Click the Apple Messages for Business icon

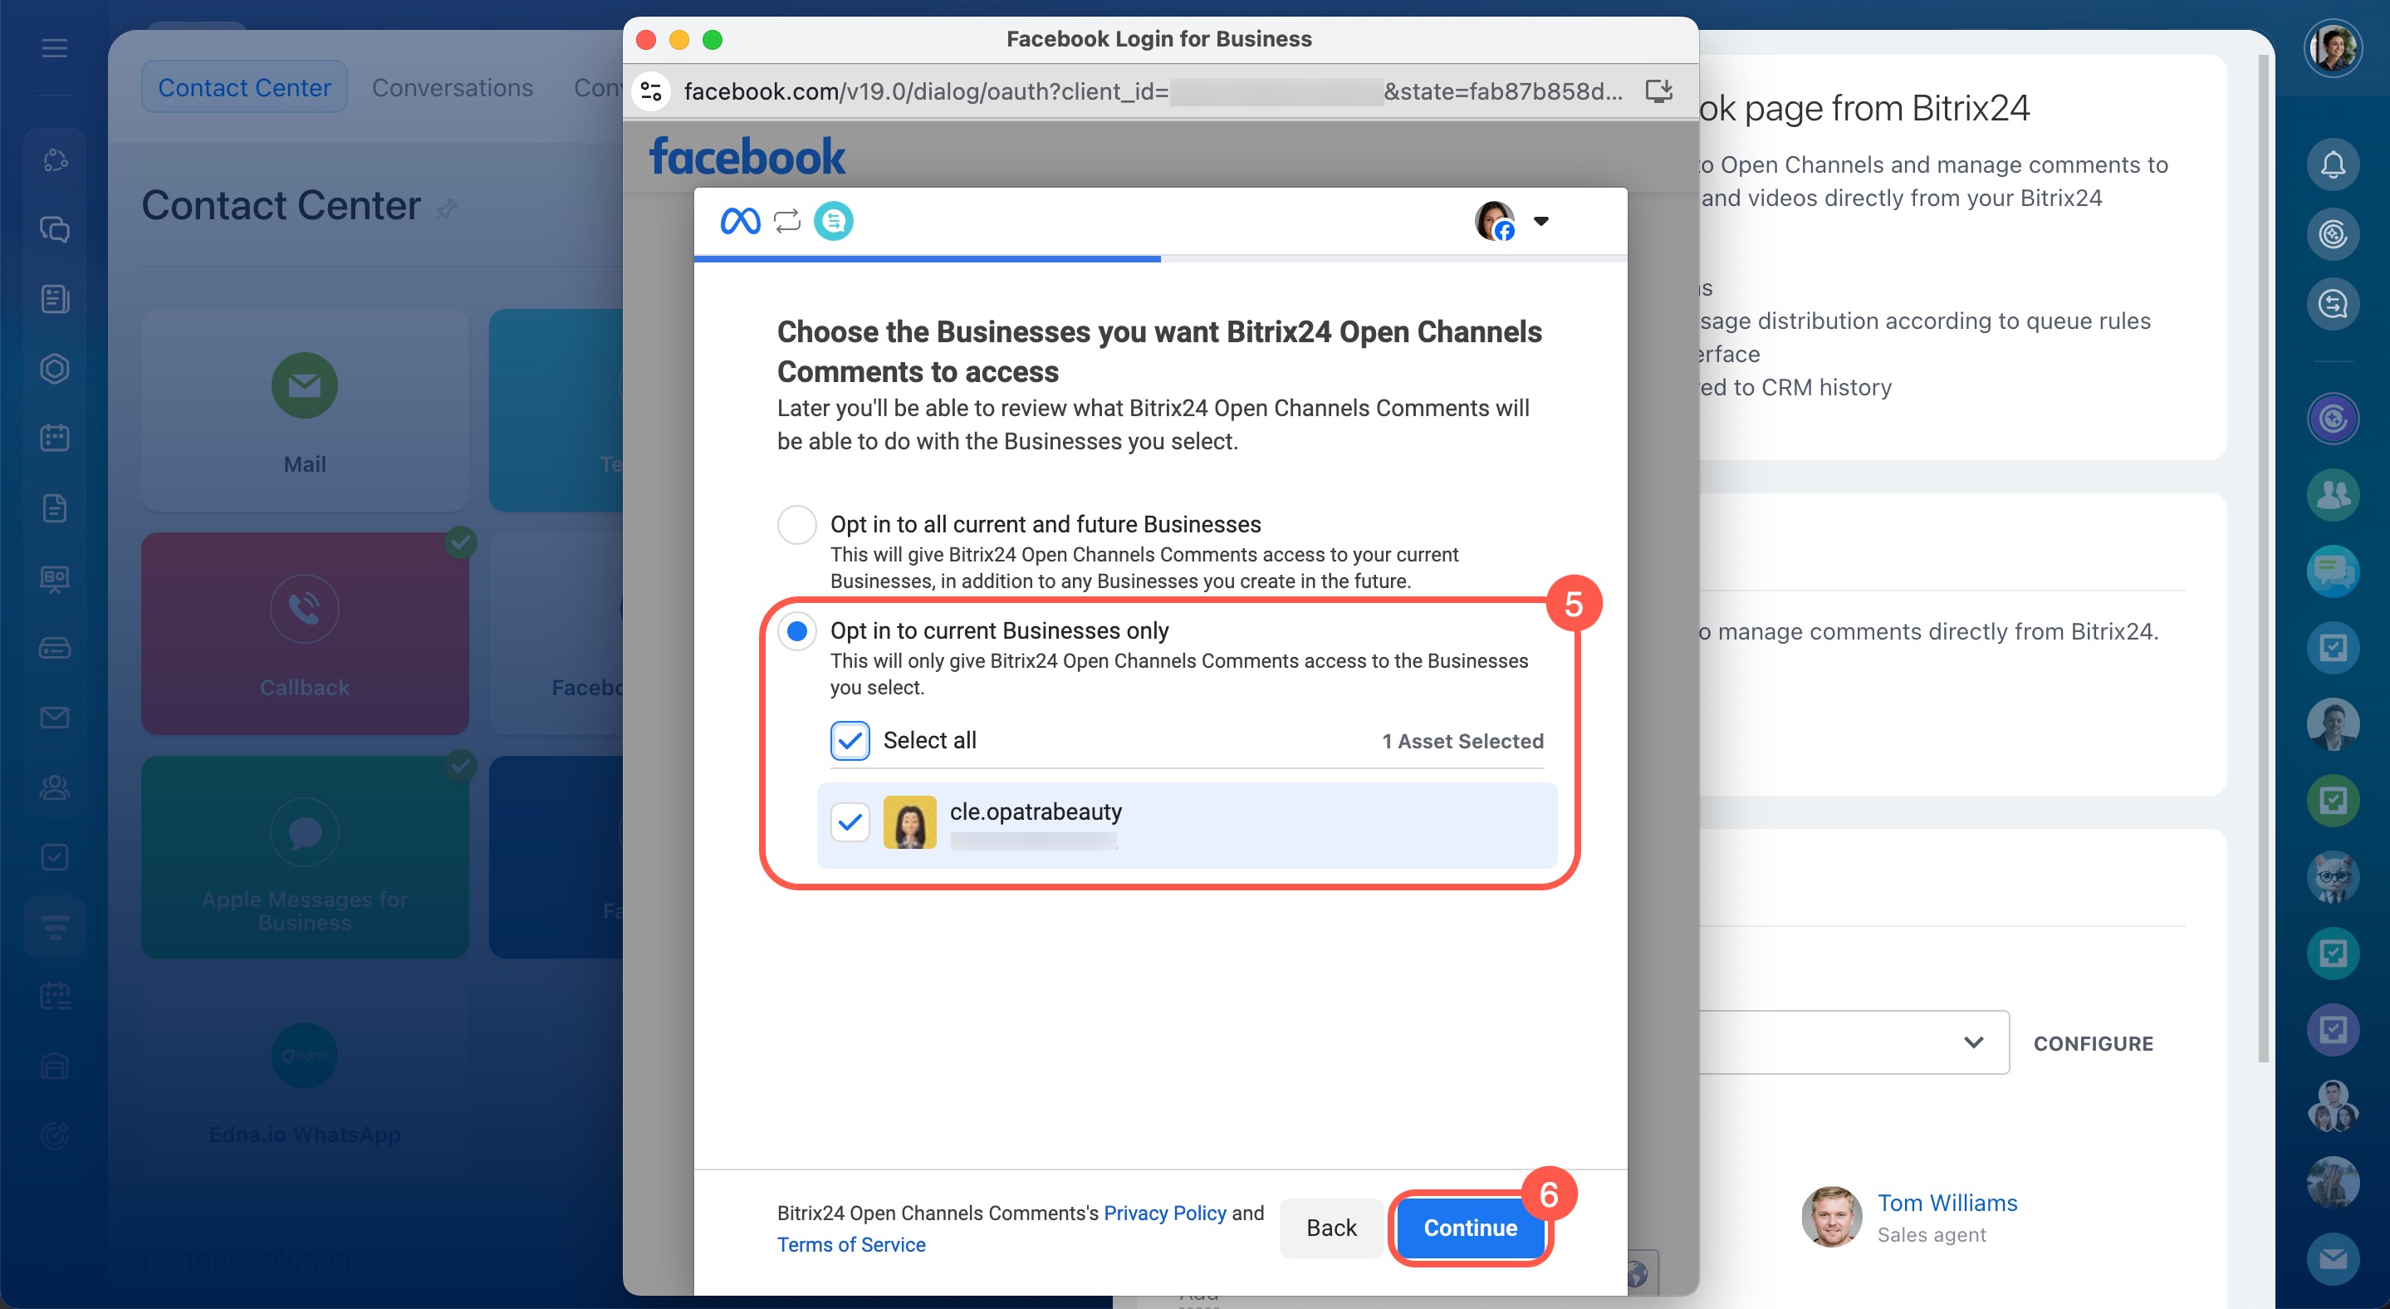point(304,832)
